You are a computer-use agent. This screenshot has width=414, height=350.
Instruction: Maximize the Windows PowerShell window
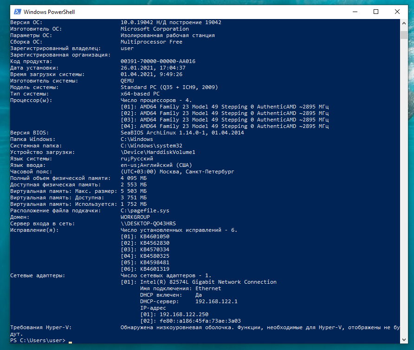(376, 12)
